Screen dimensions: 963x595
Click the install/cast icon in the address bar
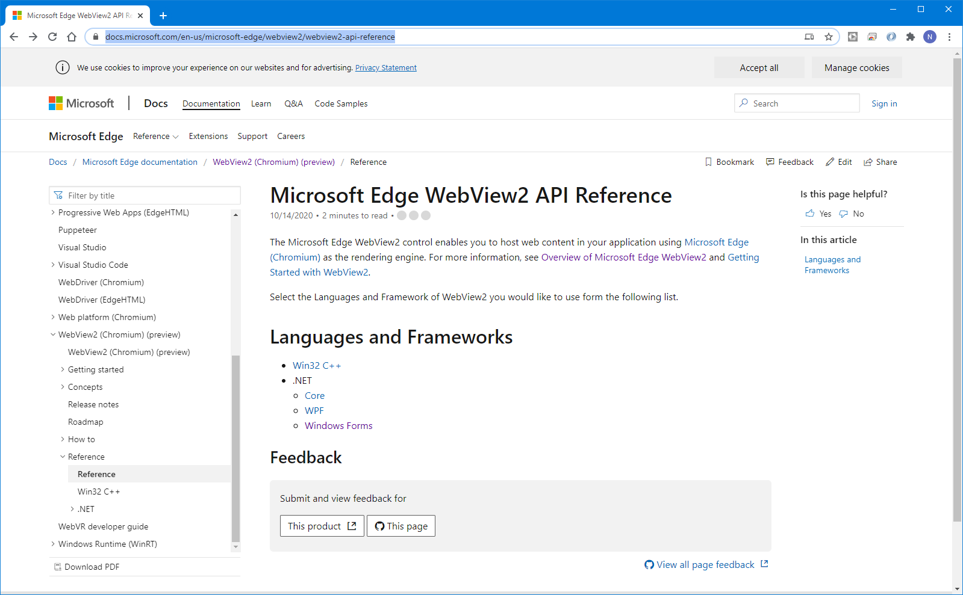point(809,37)
